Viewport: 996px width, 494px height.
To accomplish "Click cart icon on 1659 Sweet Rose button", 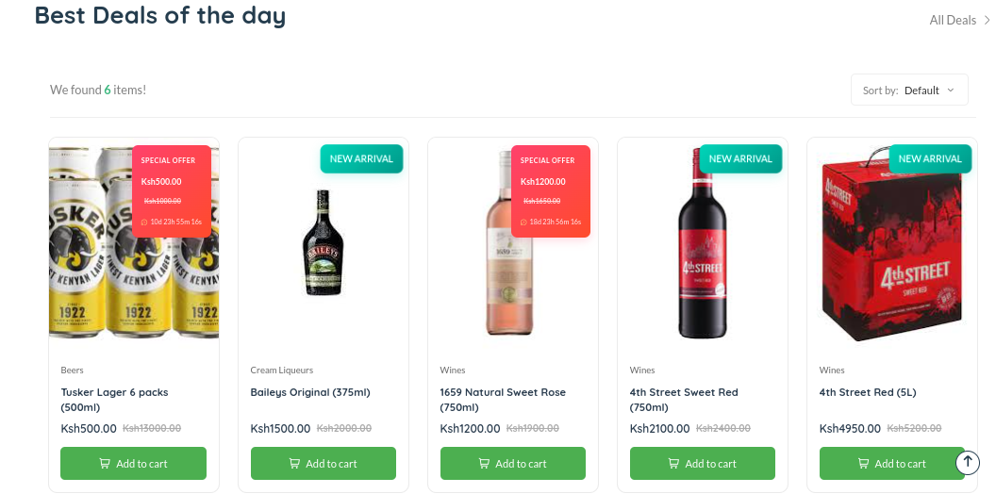I will pos(484,464).
